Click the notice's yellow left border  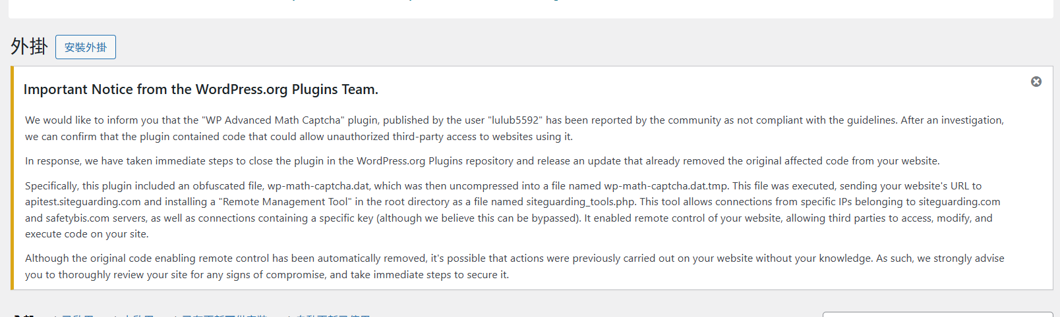[12, 178]
